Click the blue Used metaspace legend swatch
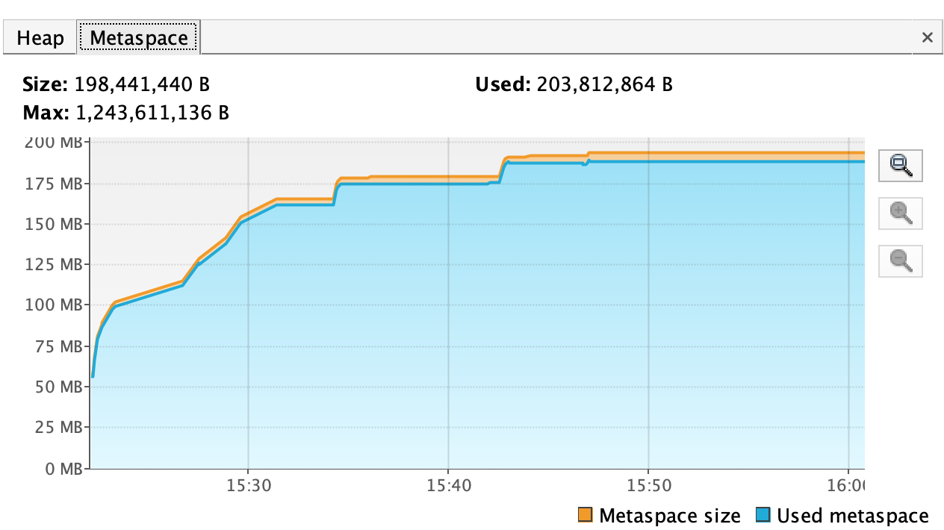The height and width of the screenshot is (530, 944). point(763,515)
